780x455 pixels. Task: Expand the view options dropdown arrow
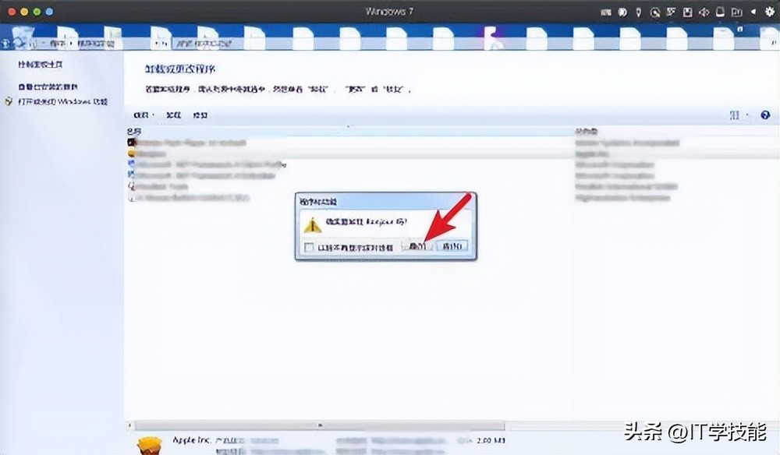[746, 115]
